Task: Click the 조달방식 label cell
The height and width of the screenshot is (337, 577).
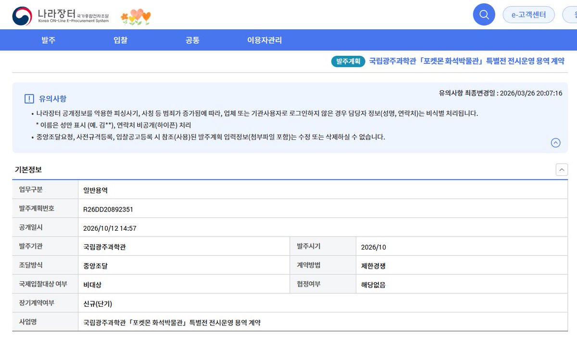Action: coord(45,265)
